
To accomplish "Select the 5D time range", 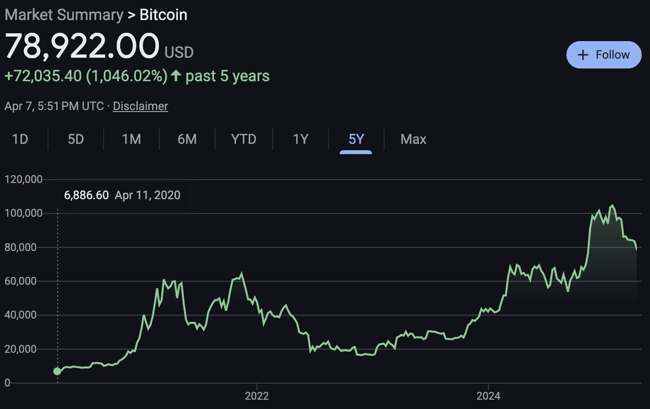I will tap(75, 139).
